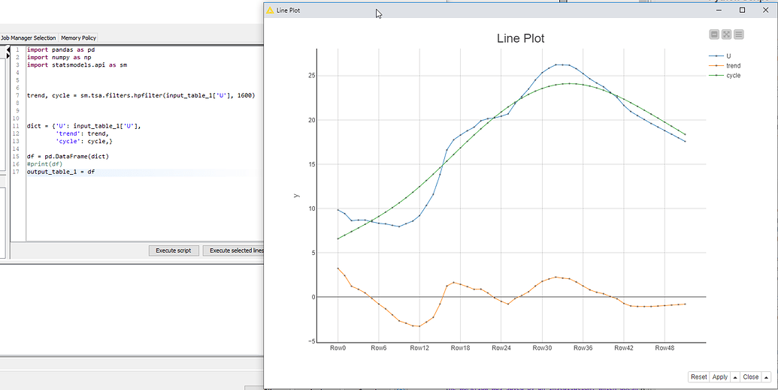Viewport: 778px width, 390px height.
Task: Click line number 11 in the editor gutter
Action: [17, 126]
